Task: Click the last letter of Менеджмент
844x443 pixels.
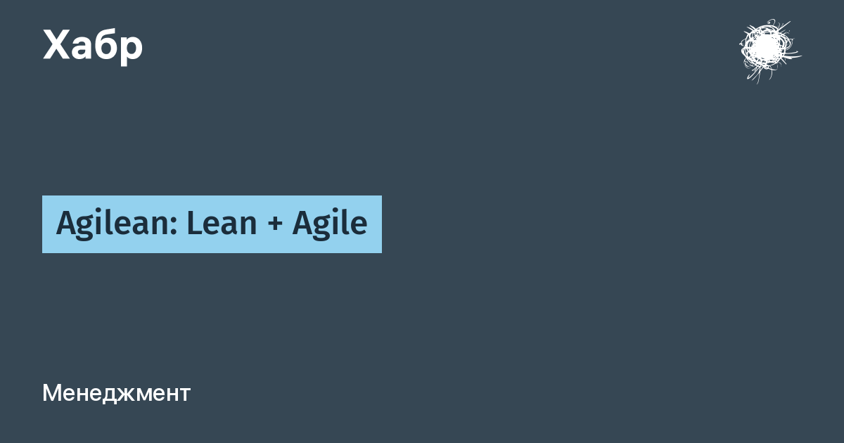Action: tap(186, 395)
